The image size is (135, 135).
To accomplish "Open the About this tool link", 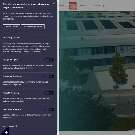I will click(8, 126).
